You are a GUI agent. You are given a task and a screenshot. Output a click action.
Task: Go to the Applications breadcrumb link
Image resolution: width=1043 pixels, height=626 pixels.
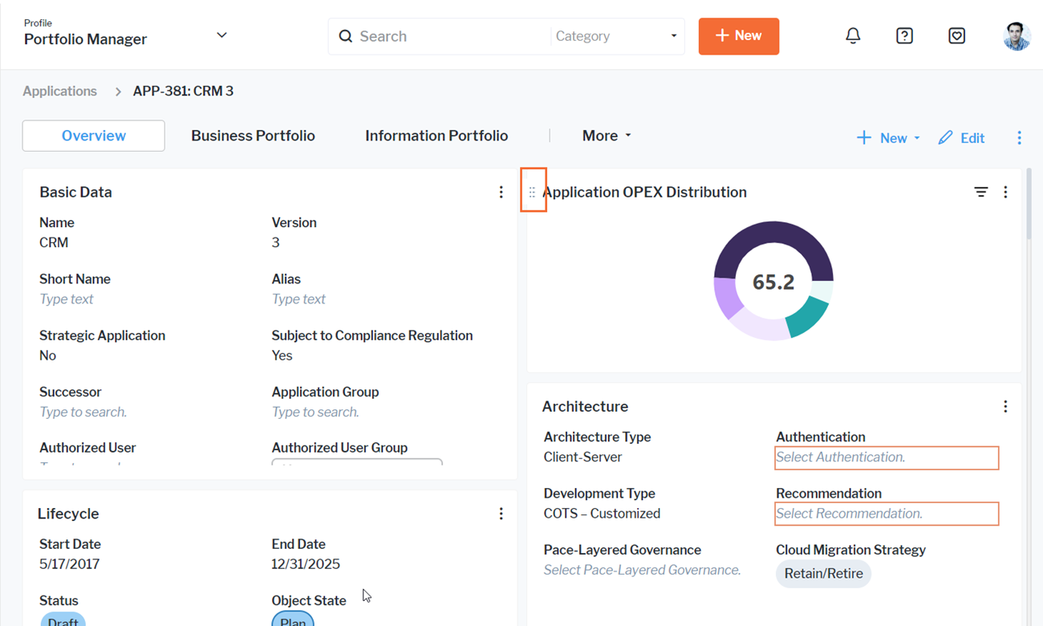59,91
